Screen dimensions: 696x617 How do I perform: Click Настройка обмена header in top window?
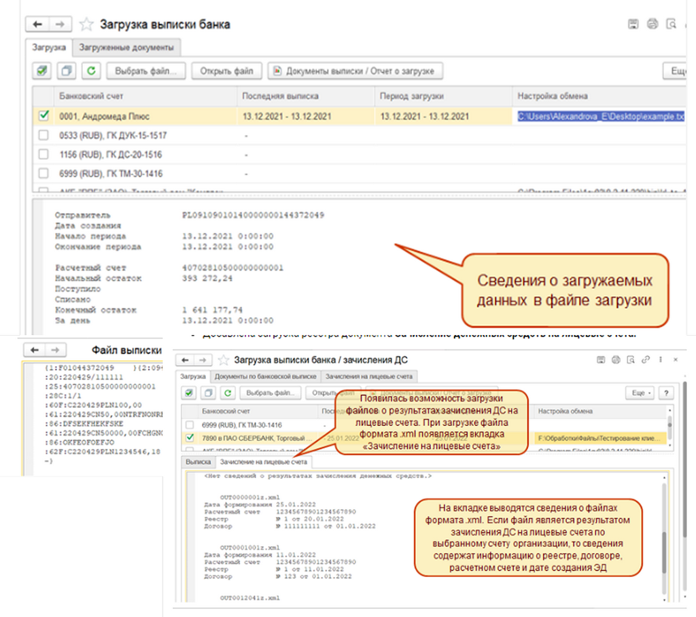(x=599, y=96)
